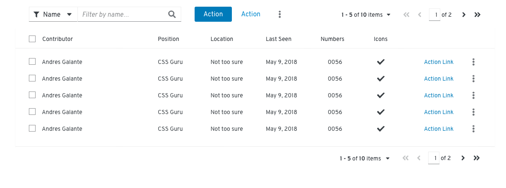506x188 pixels.
Task: Select the third row's checkbox
Action: click(32, 95)
